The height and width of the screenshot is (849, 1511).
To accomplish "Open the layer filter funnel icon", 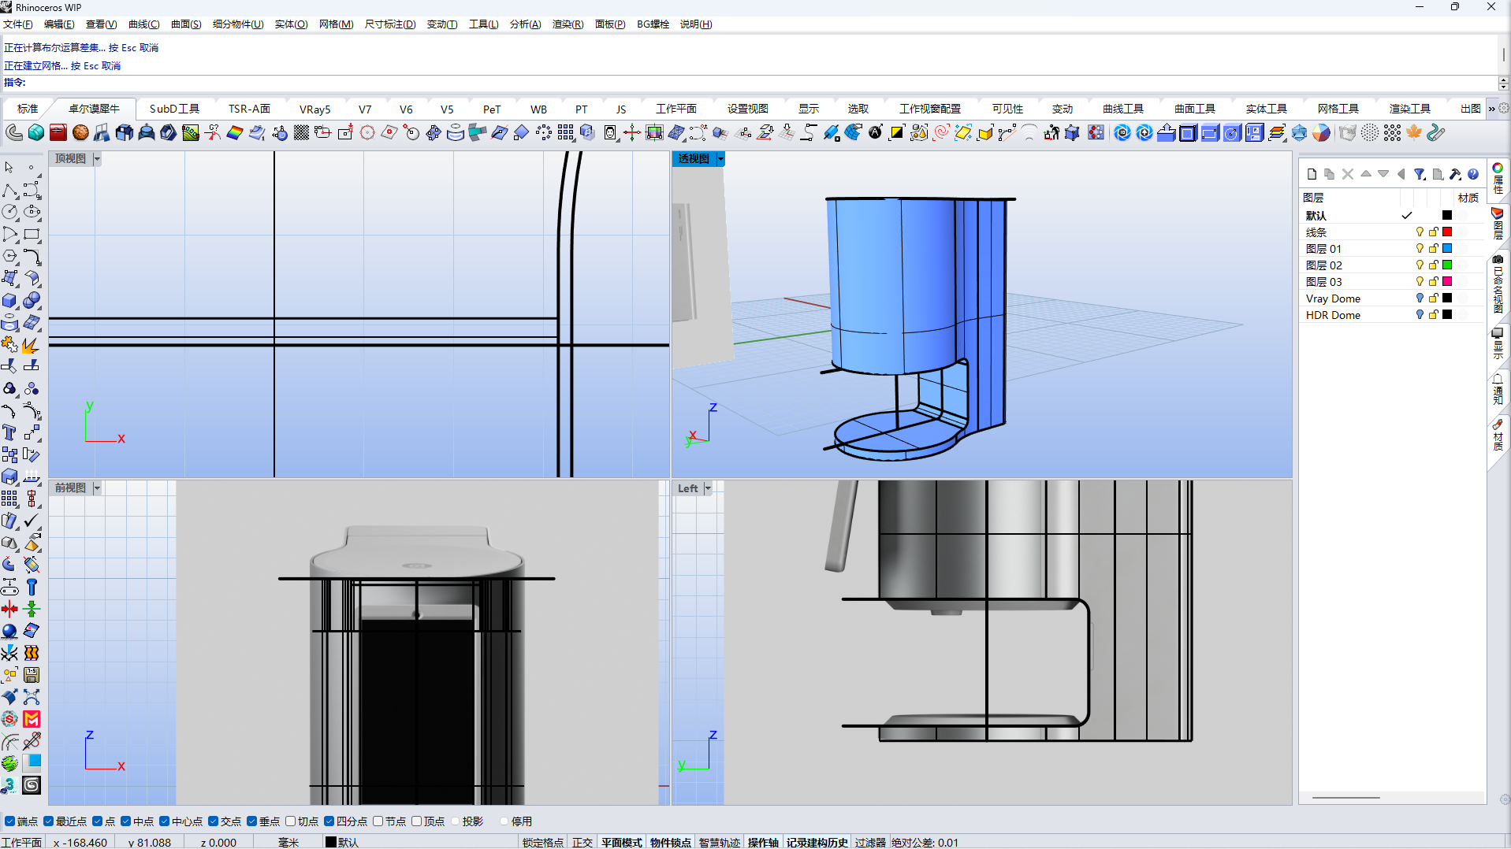I will [x=1419, y=174].
